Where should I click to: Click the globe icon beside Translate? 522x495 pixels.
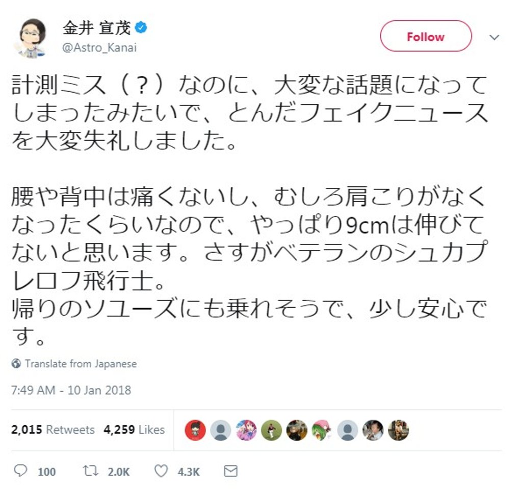coord(16,364)
